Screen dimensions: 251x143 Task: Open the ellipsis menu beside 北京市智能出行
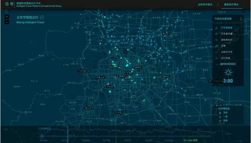click(42, 18)
